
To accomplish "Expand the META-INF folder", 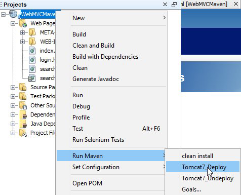I will (x=22, y=32).
